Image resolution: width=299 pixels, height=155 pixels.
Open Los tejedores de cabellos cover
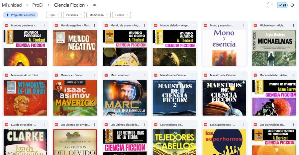tap(174, 142)
